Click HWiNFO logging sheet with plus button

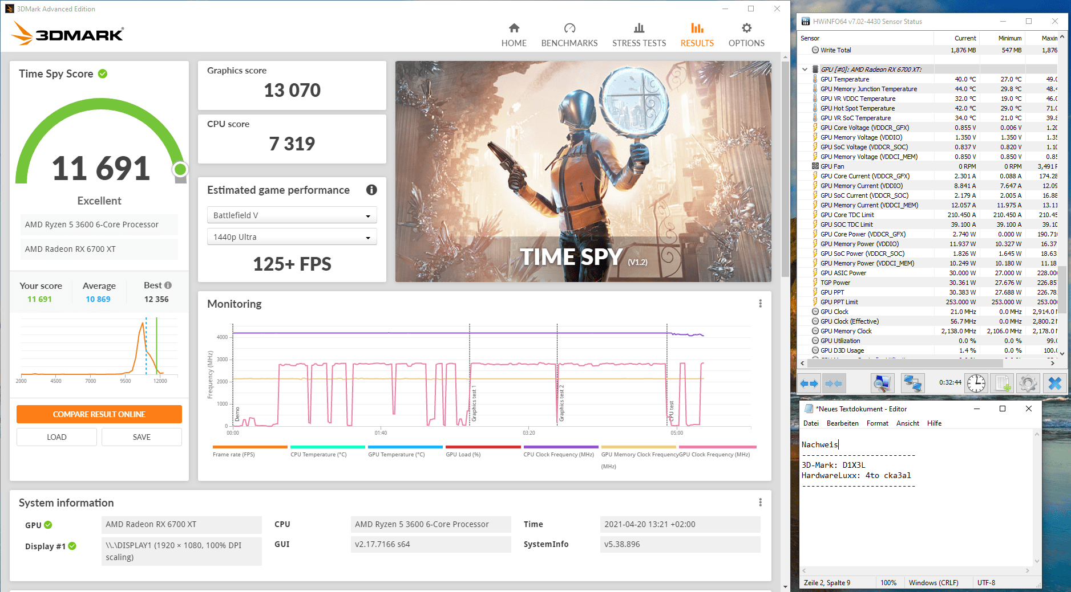[1003, 383]
